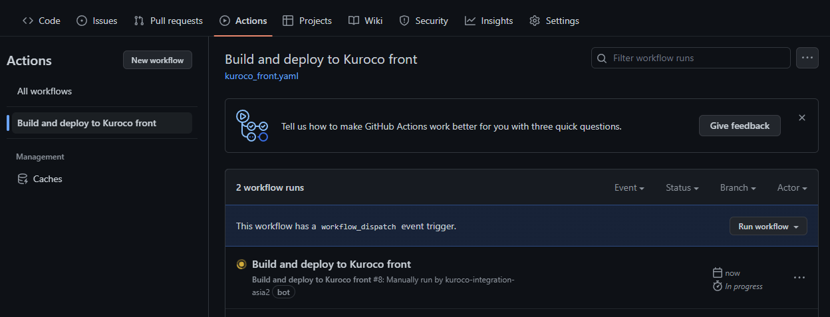Expand the Actor filter dropdown
Screen dimensions: 830x317
click(x=792, y=188)
